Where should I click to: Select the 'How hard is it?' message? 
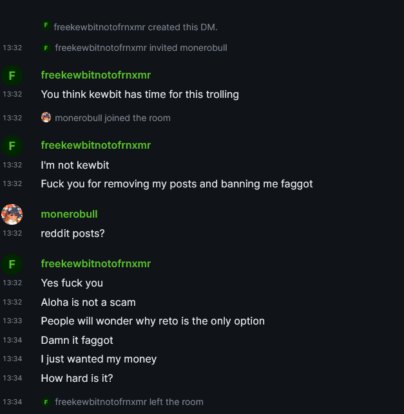pyautogui.click(x=77, y=378)
